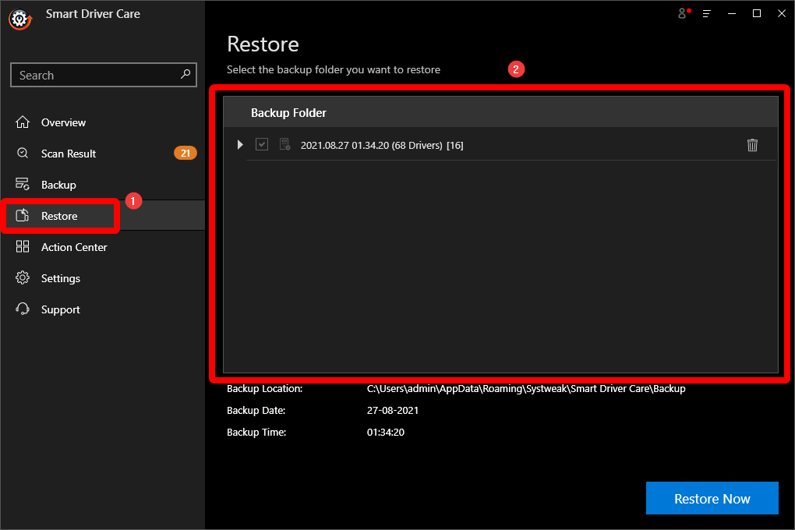Viewport: 795px width, 530px height.
Task: Open the user account icon
Action: (684, 13)
